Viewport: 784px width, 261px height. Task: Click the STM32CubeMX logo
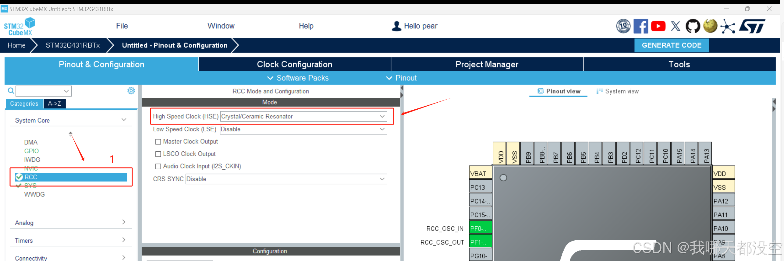pyautogui.click(x=20, y=27)
